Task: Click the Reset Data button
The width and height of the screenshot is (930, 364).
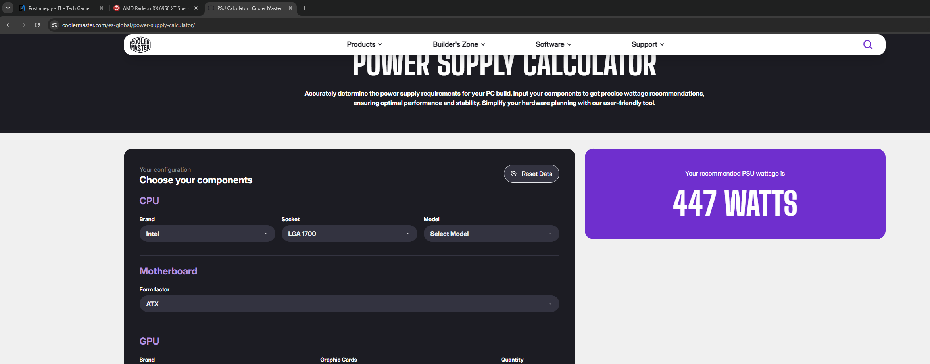Action: pyautogui.click(x=531, y=174)
